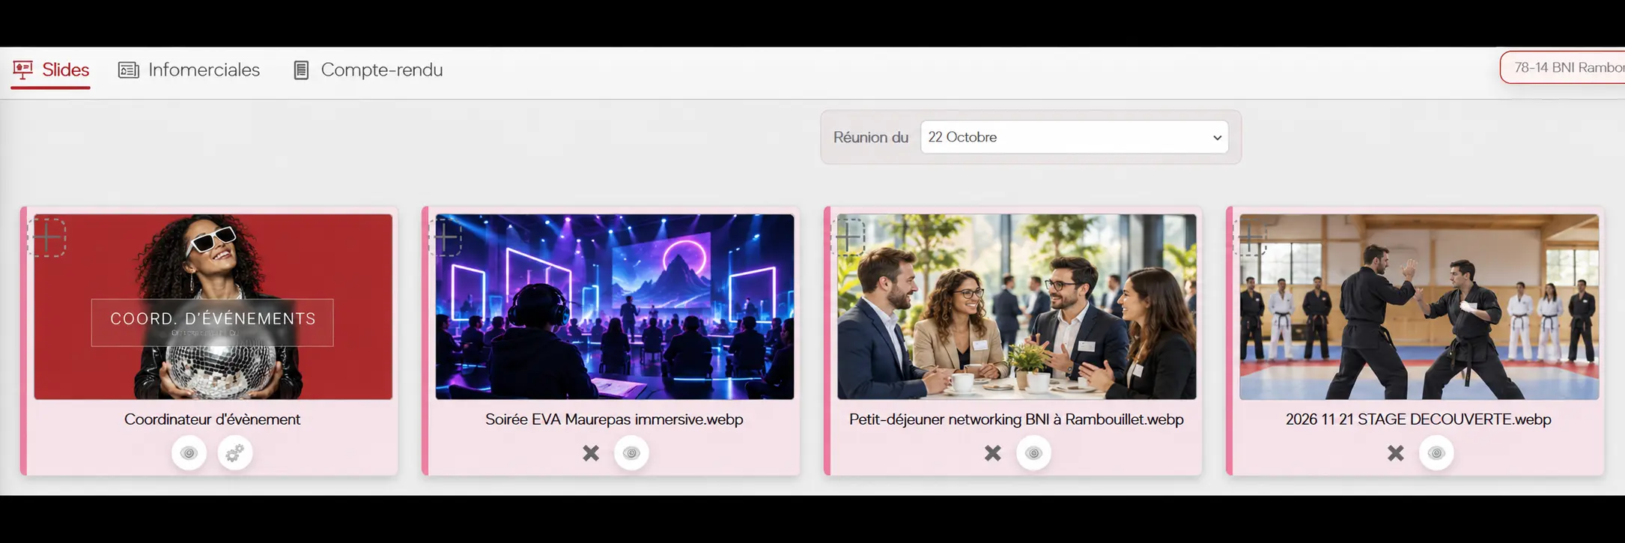Click the add-slide plus on STAGE DECOUVERTE card
Screen dimensions: 1625x543
(1251, 237)
